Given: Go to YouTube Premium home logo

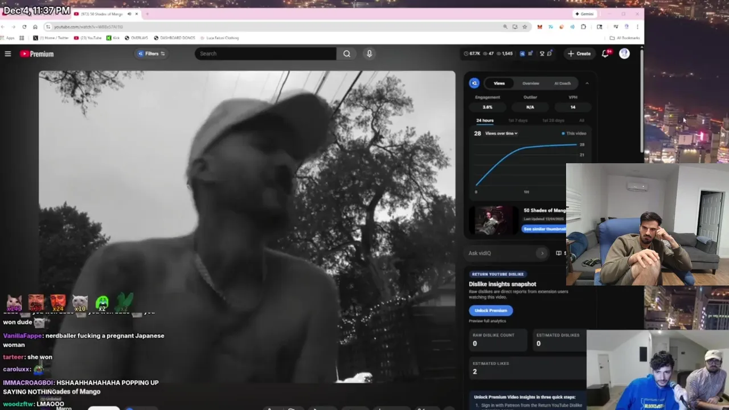Looking at the screenshot, I should click(x=37, y=54).
